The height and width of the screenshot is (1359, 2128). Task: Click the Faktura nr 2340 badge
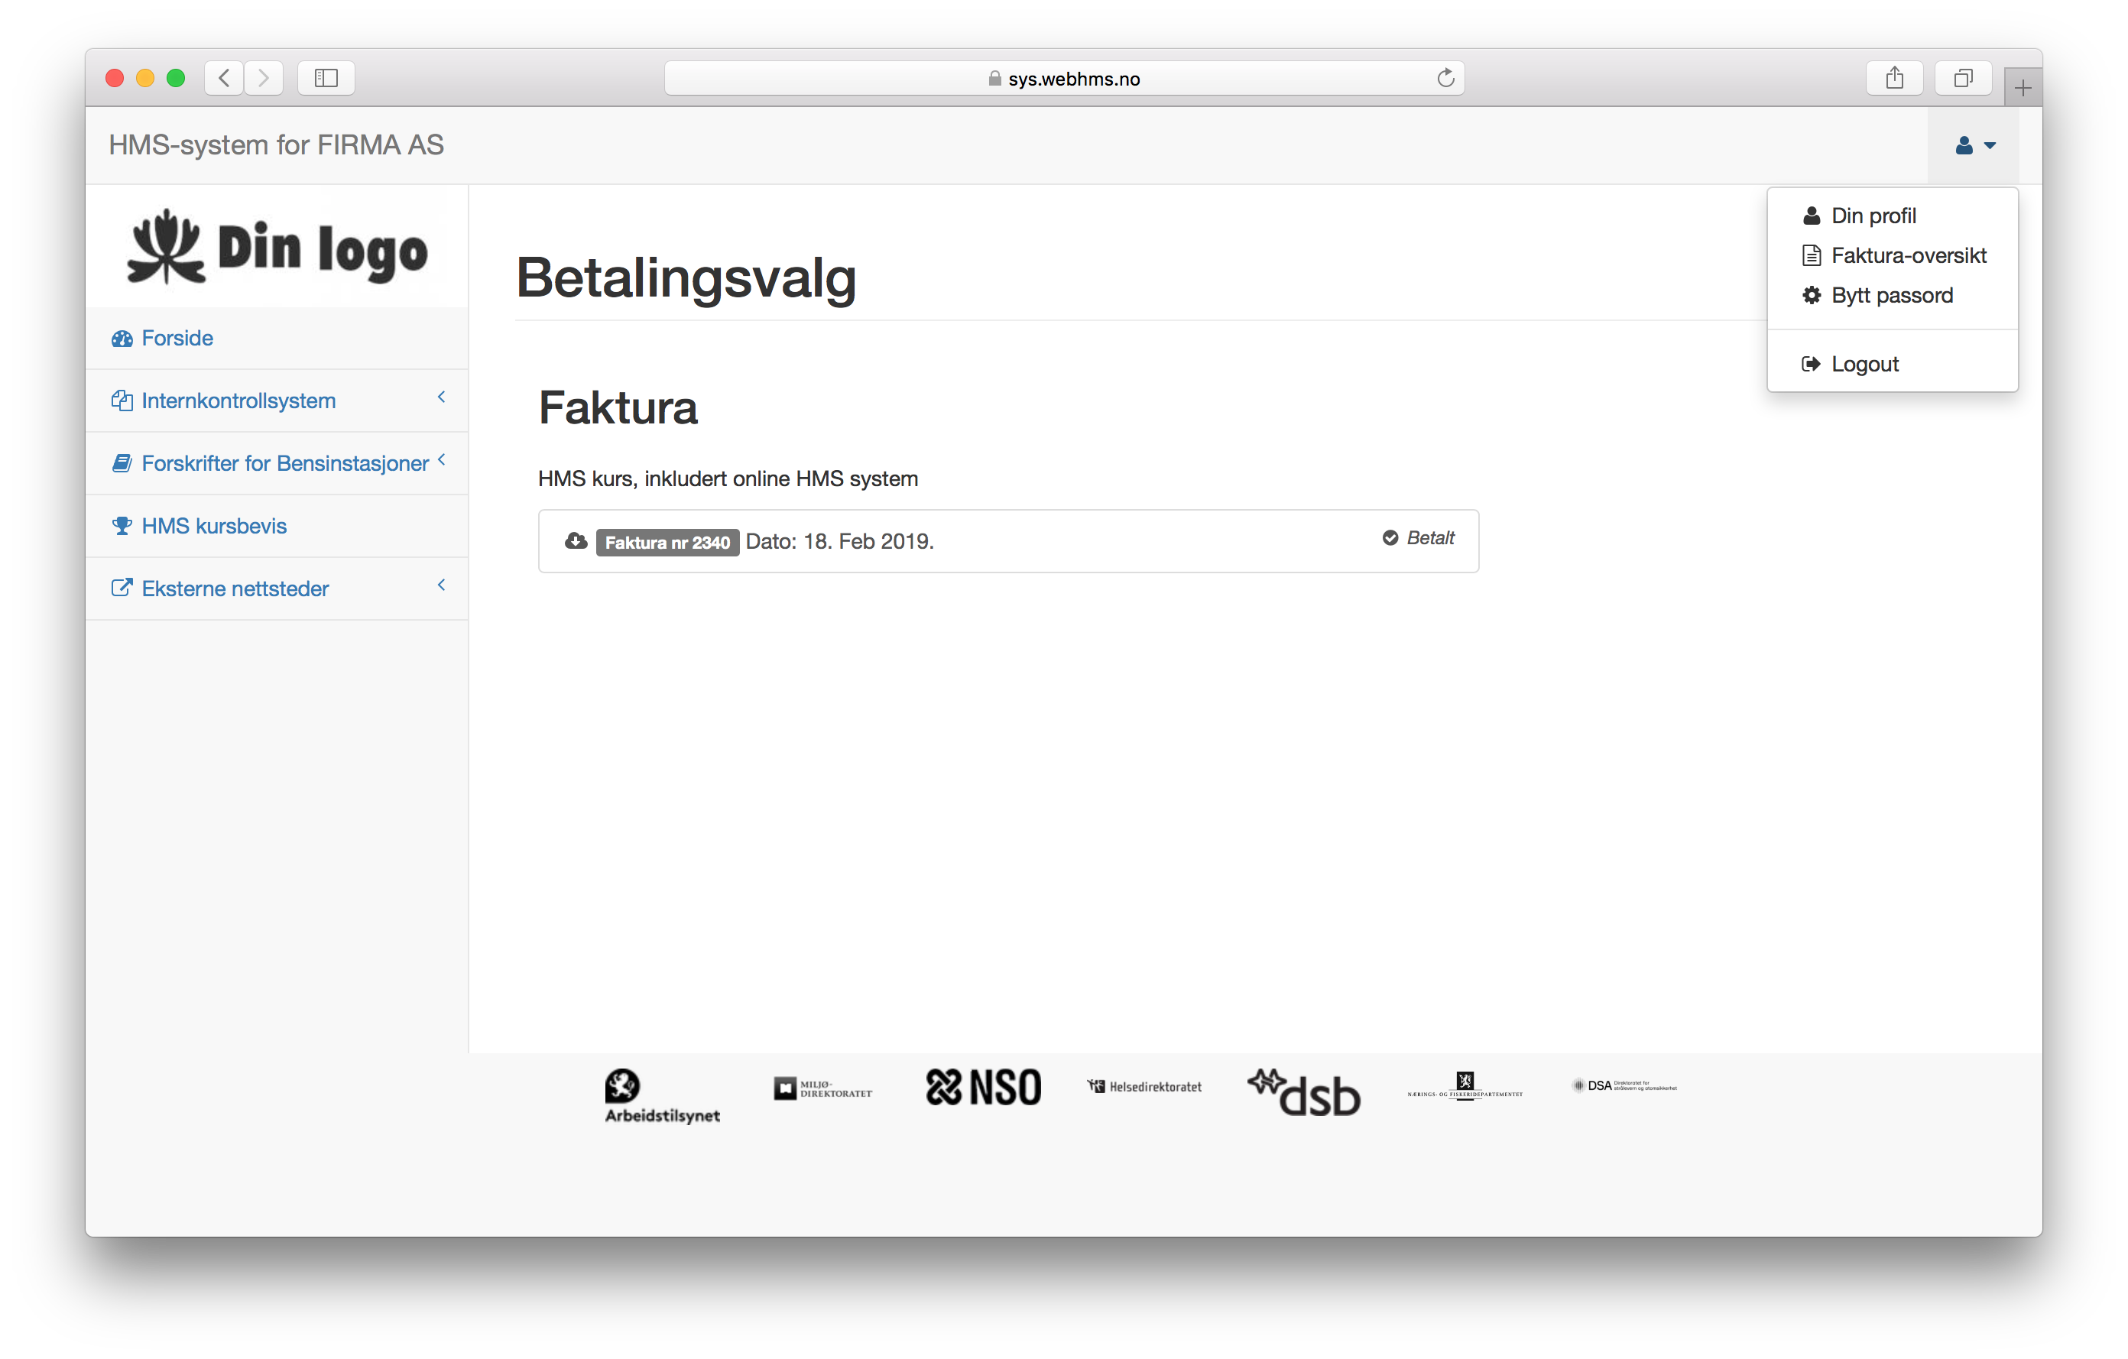(x=667, y=543)
